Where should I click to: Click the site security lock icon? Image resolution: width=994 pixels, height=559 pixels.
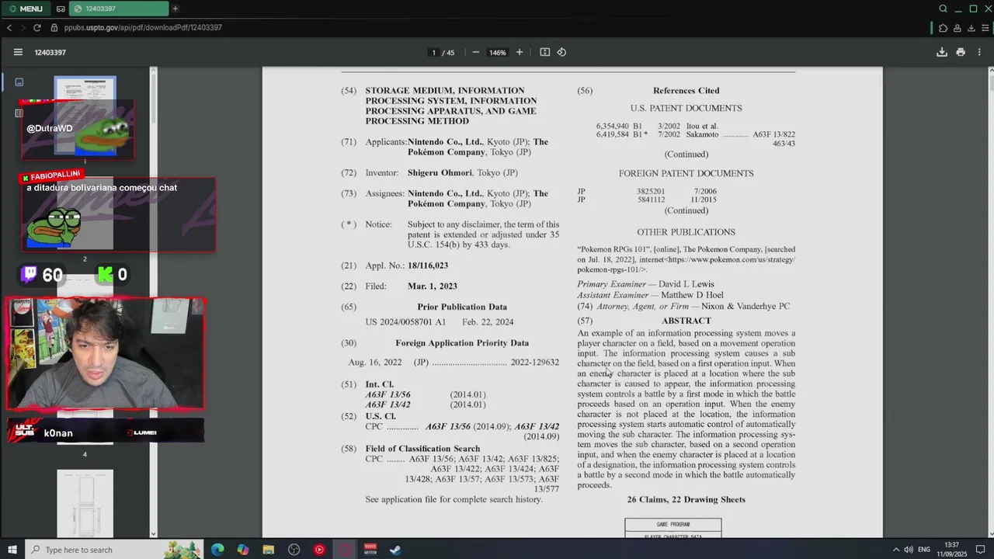click(x=54, y=27)
